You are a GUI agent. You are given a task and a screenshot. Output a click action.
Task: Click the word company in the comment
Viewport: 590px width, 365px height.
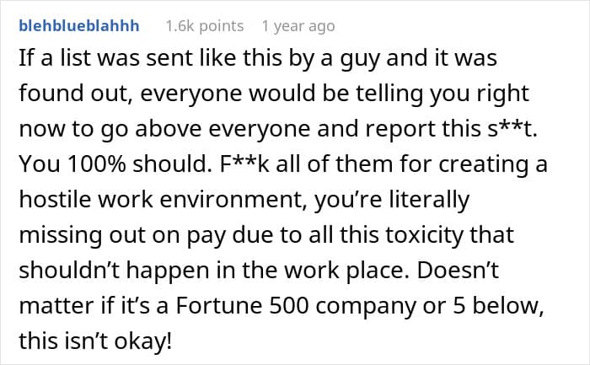(x=366, y=307)
